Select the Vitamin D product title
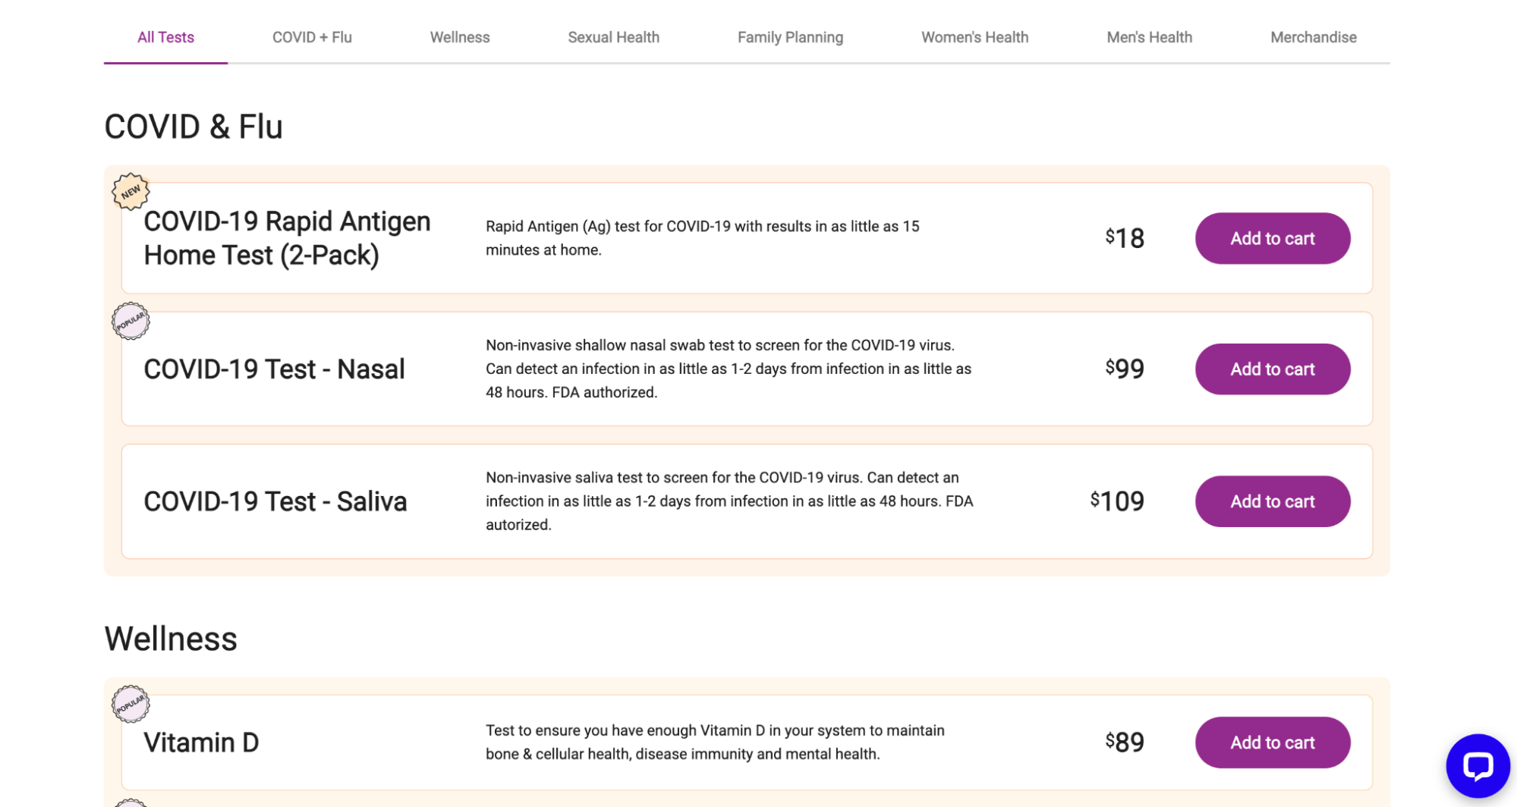The width and height of the screenshot is (1517, 807). click(x=200, y=742)
